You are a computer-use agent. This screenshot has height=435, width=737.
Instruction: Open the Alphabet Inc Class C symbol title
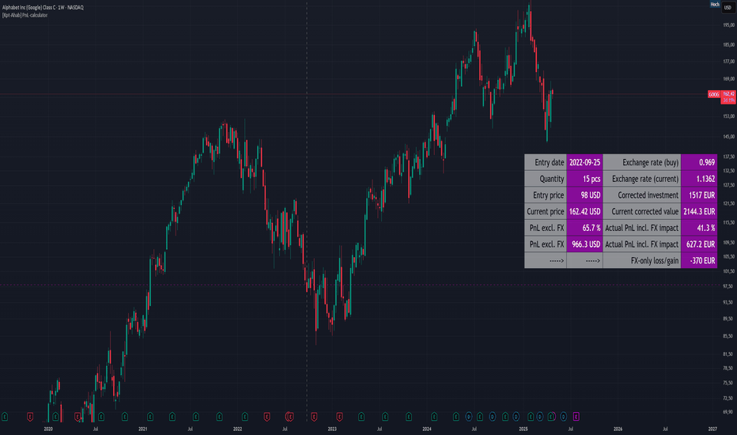coord(43,8)
